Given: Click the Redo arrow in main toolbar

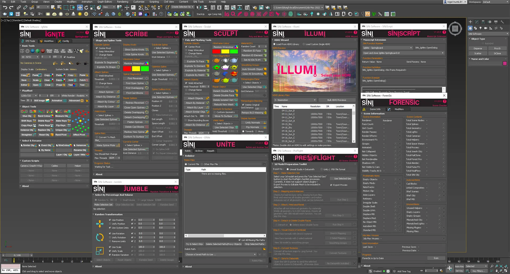Looking at the screenshot, I should [x=11, y=7].
